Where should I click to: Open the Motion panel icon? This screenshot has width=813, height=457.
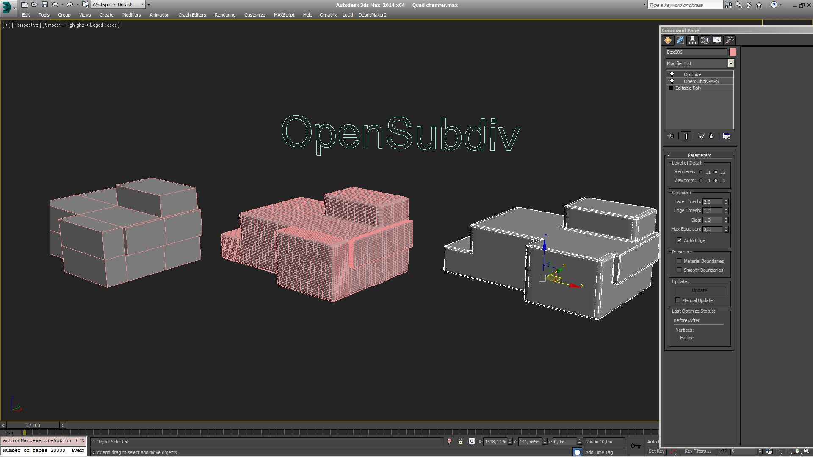coord(705,41)
